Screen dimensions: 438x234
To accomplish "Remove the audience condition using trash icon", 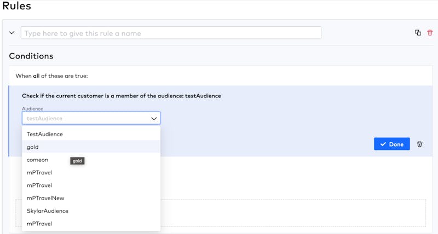I will pyautogui.click(x=419, y=144).
